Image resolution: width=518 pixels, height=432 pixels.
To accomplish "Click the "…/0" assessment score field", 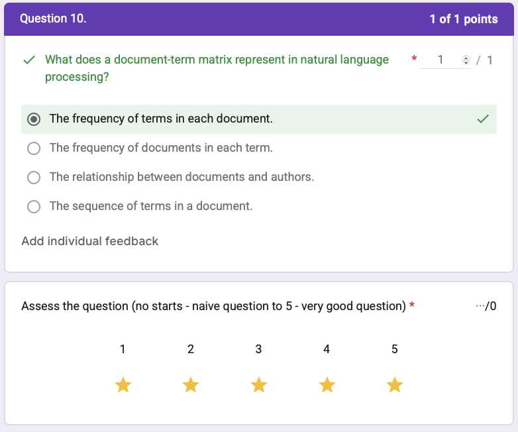I will [486, 306].
